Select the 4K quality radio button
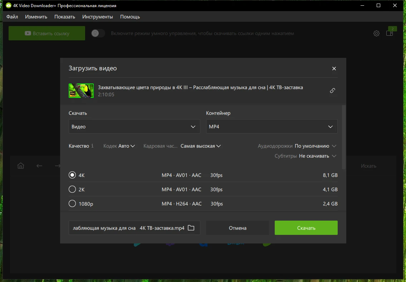Image resolution: width=406 pixels, height=282 pixels. tap(72, 175)
